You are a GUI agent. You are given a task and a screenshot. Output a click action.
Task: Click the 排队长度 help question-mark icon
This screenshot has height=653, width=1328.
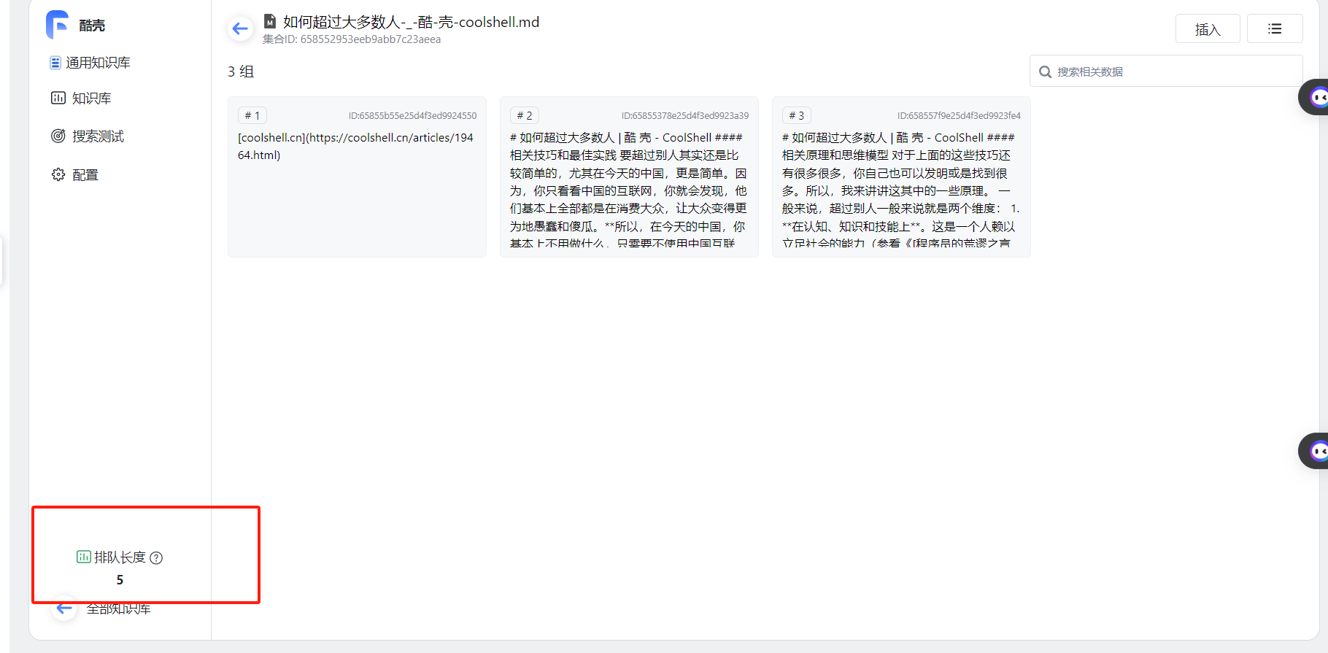click(x=156, y=558)
